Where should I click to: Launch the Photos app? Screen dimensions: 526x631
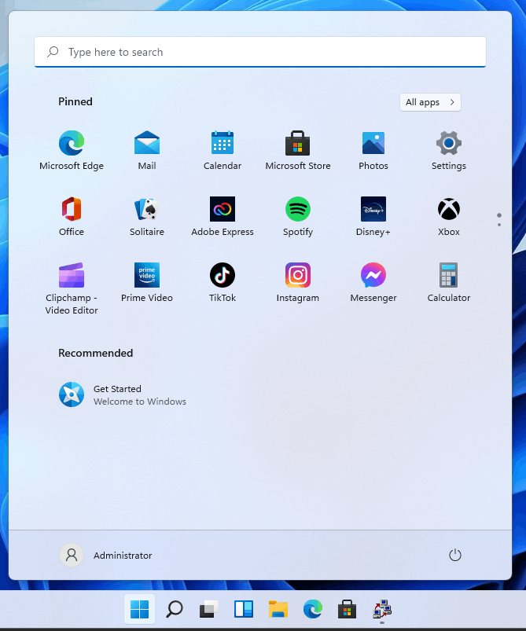373,151
